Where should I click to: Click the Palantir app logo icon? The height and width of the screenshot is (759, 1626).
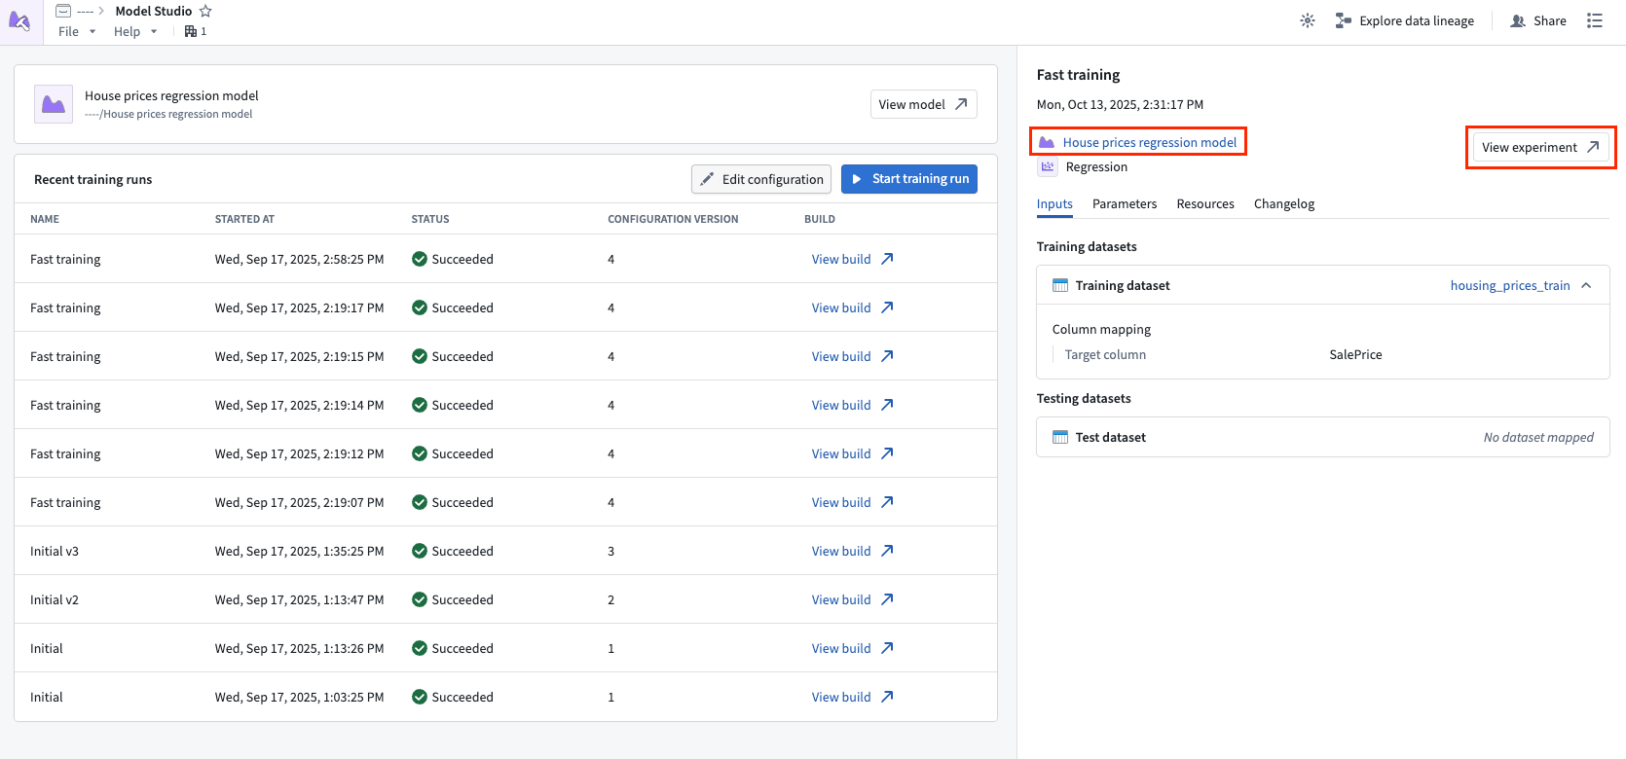coord(19,20)
